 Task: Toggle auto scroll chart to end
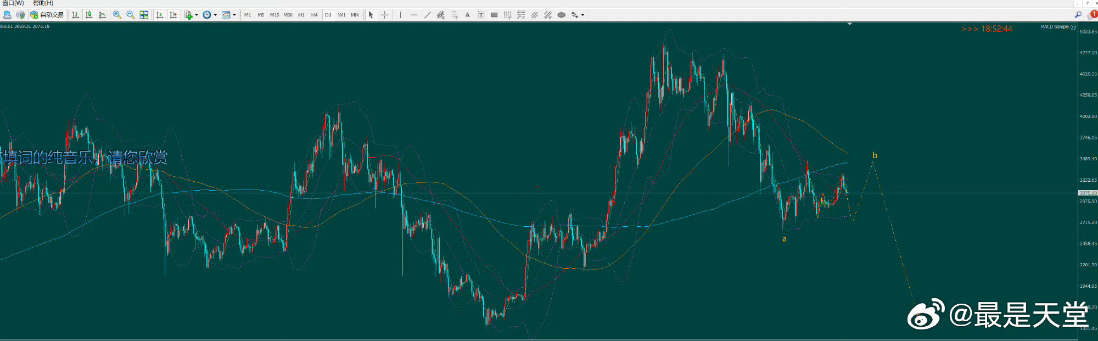pos(159,15)
